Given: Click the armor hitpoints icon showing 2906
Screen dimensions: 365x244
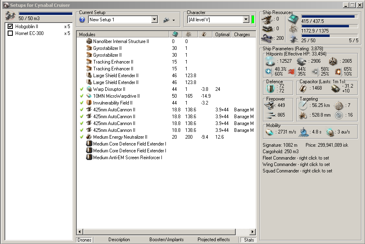Looking at the screenshot, I should click(301, 61).
